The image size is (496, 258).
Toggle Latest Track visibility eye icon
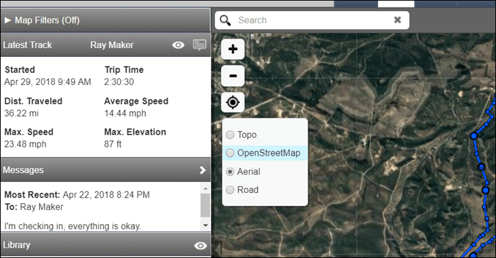click(x=178, y=45)
